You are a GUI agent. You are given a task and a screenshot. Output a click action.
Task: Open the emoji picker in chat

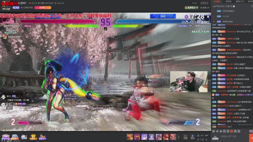pos(214,131)
